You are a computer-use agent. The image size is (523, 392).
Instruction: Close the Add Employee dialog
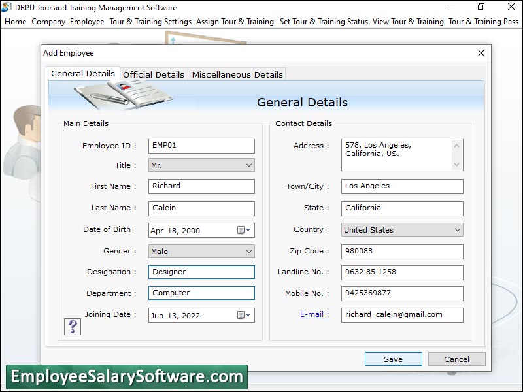pos(481,53)
